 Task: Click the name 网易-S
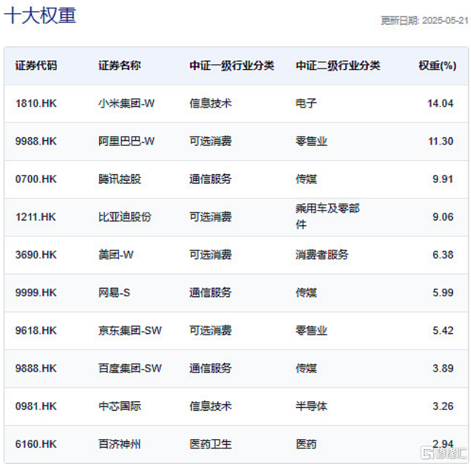click(x=114, y=292)
